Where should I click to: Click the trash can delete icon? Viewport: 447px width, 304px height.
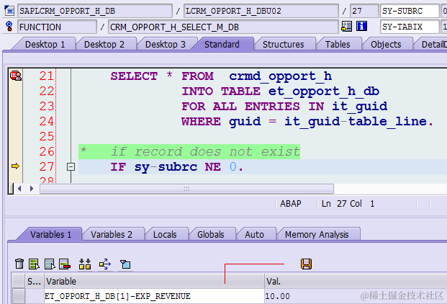(19, 264)
